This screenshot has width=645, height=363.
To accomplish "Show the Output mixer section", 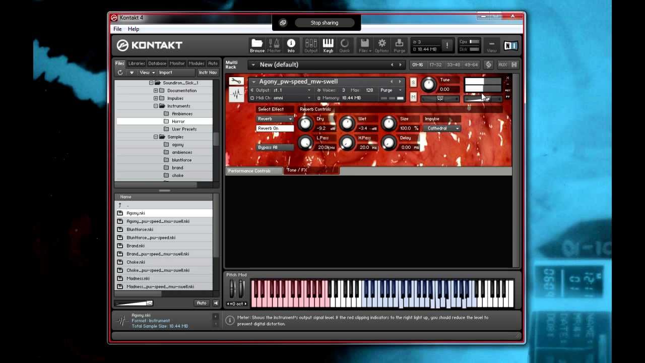I will pos(311,45).
